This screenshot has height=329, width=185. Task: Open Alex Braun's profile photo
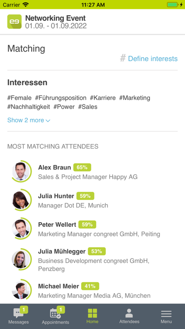point(20,172)
